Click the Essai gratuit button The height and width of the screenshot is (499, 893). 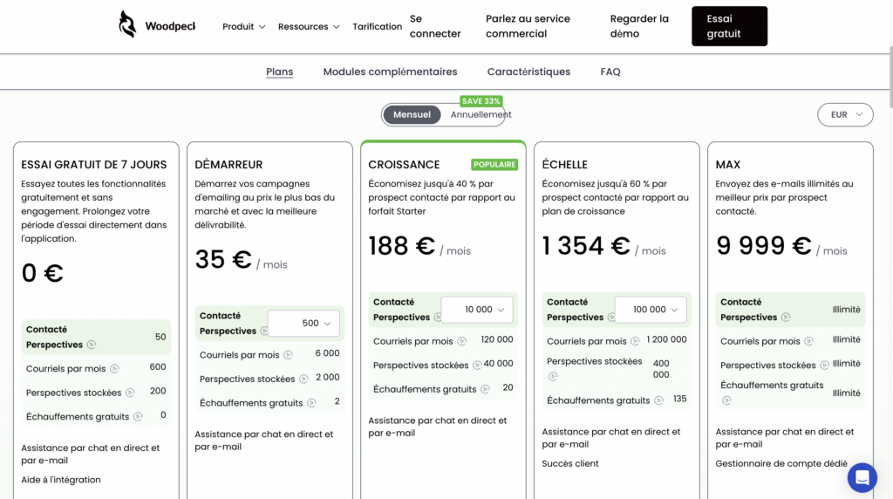(729, 26)
